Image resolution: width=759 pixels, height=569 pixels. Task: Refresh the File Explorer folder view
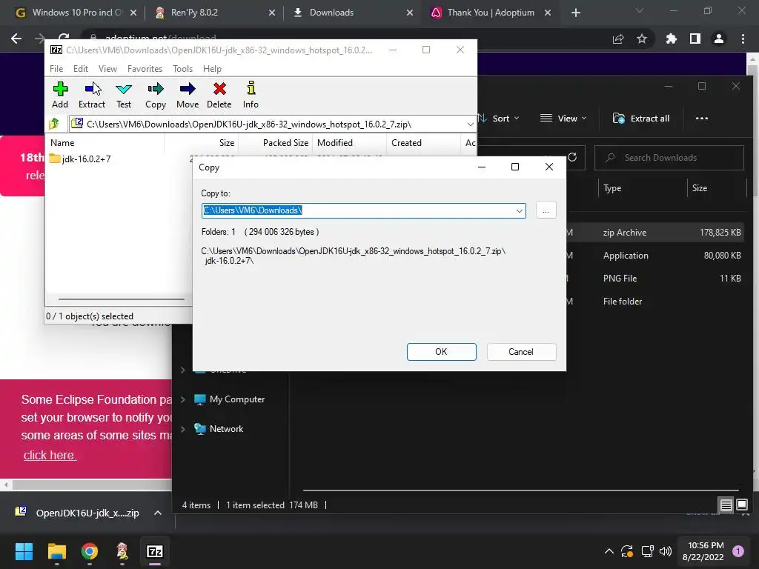[x=572, y=157]
